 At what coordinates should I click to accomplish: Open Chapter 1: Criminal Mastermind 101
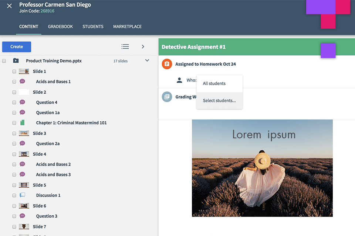coord(71,123)
